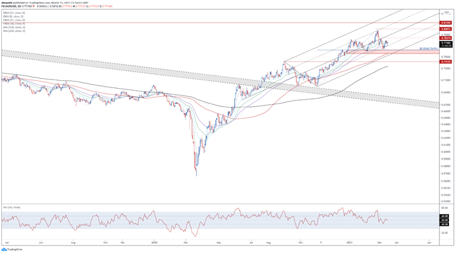Click the RSI 50.00 level label

[445, 220]
